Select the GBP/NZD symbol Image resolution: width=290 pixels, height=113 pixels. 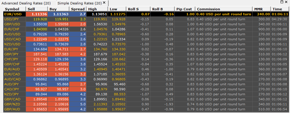[13, 104]
